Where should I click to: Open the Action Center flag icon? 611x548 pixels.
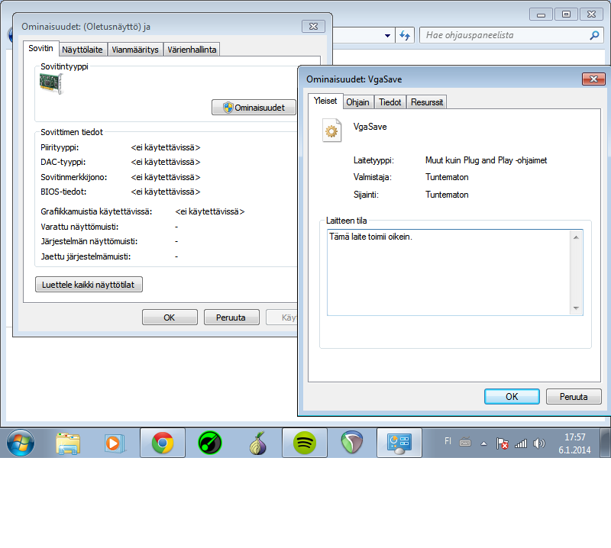pos(503,443)
